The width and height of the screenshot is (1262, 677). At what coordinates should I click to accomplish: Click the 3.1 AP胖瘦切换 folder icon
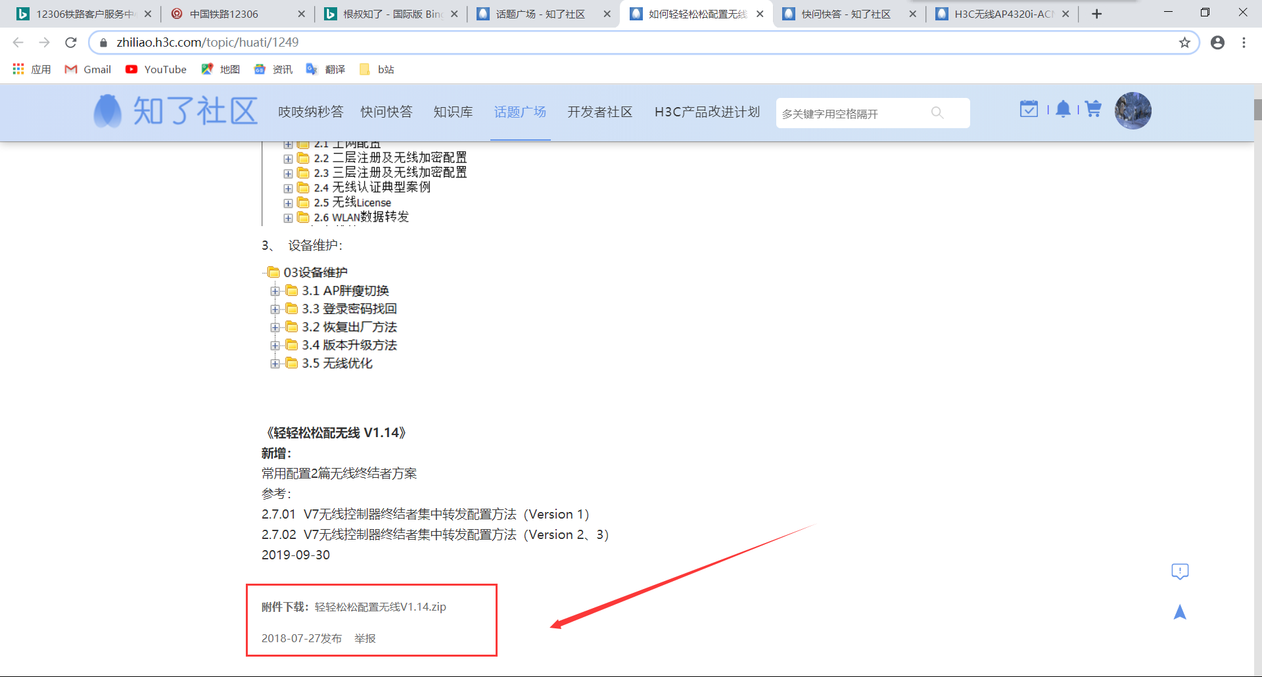292,291
